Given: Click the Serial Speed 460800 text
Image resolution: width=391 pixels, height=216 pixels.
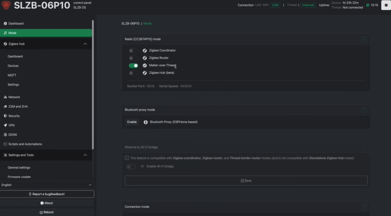Looking at the screenshot, I should 175,86.
